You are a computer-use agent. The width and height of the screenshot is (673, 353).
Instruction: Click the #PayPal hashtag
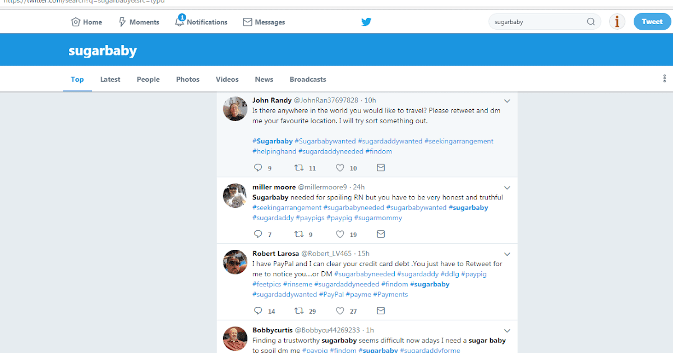click(331, 294)
